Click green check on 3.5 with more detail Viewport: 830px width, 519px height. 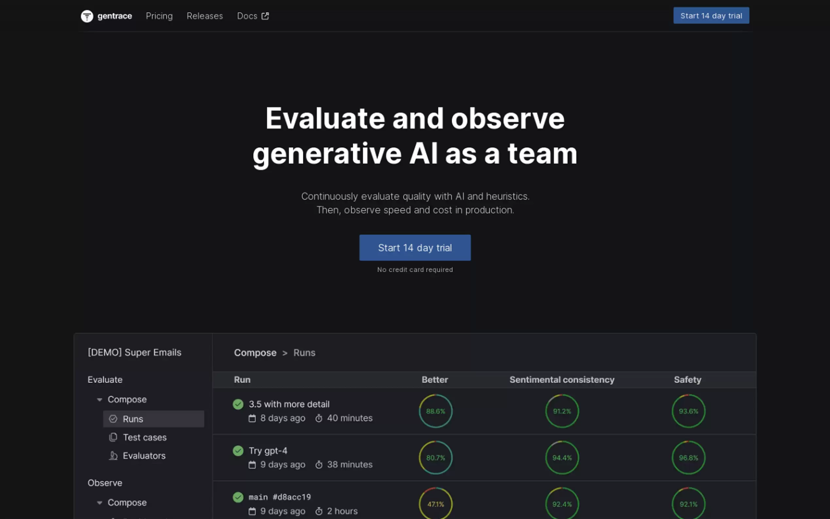(x=238, y=404)
